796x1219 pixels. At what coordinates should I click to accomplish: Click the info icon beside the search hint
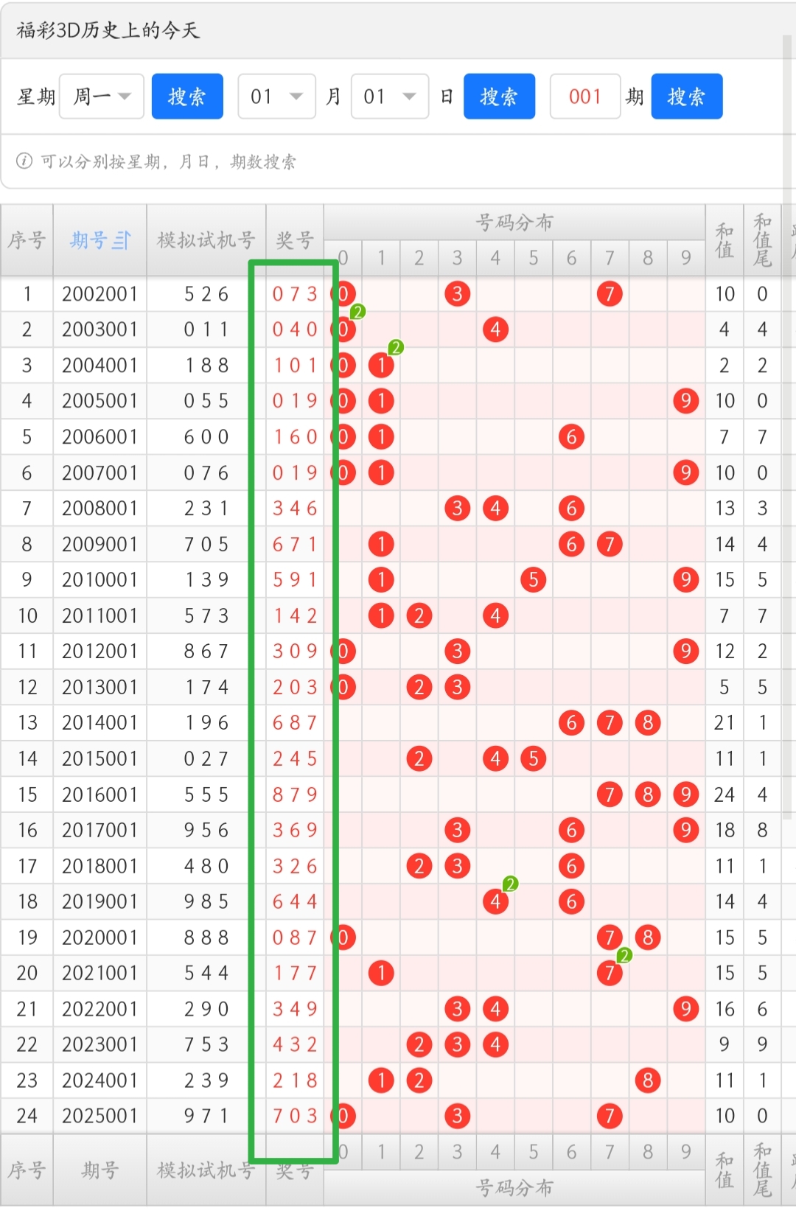tap(24, 161)
